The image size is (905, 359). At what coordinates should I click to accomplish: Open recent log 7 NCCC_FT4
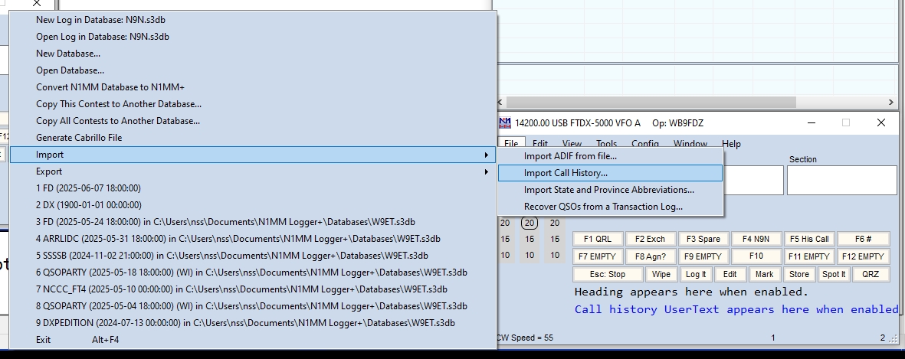click(x=241, y=289)
